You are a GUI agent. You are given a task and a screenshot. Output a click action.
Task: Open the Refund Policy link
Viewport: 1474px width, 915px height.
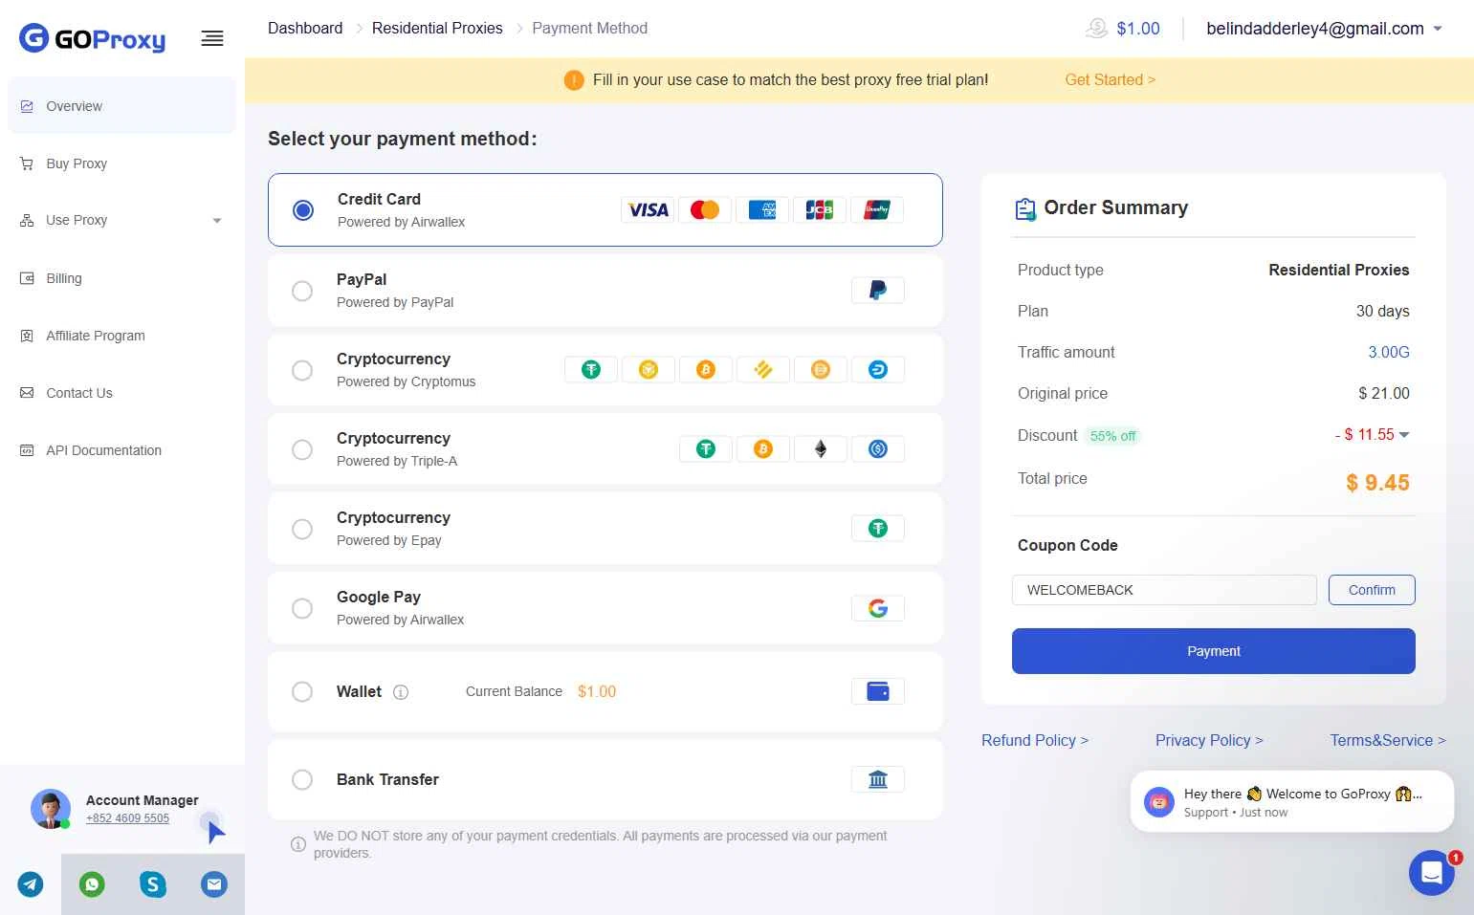(x=1035, y=740)
